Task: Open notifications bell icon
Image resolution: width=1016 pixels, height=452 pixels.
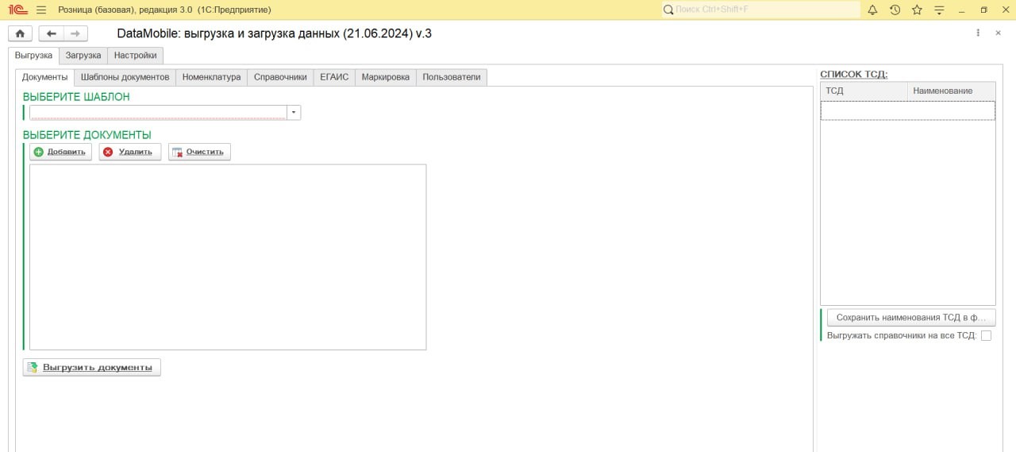Action: point(872,10)
